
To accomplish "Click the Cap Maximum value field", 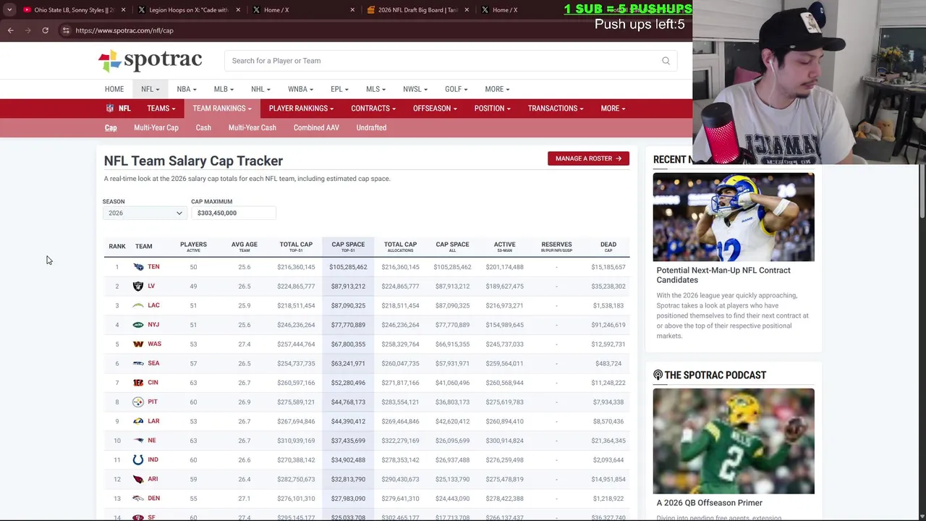I will [233, 213].
